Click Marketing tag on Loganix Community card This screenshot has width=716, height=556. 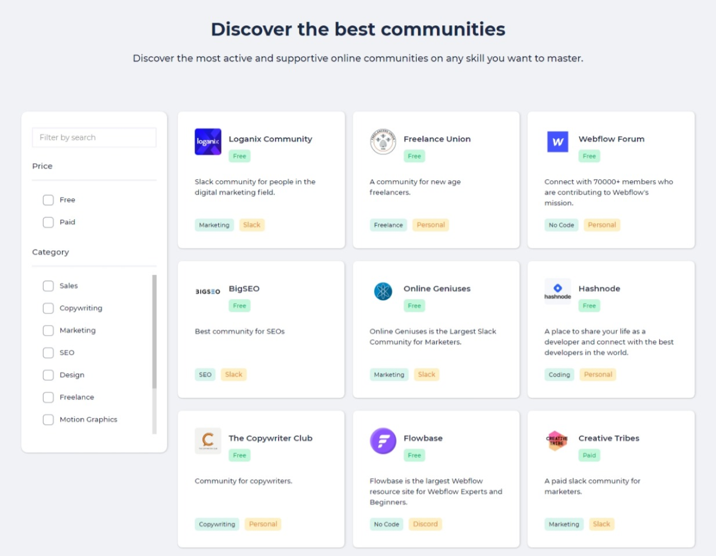[x=214, y=225]
